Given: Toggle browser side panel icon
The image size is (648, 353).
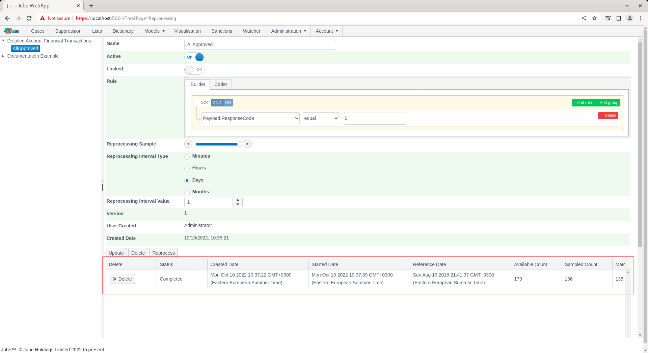Looking at the screenshot, I should 619,18.
